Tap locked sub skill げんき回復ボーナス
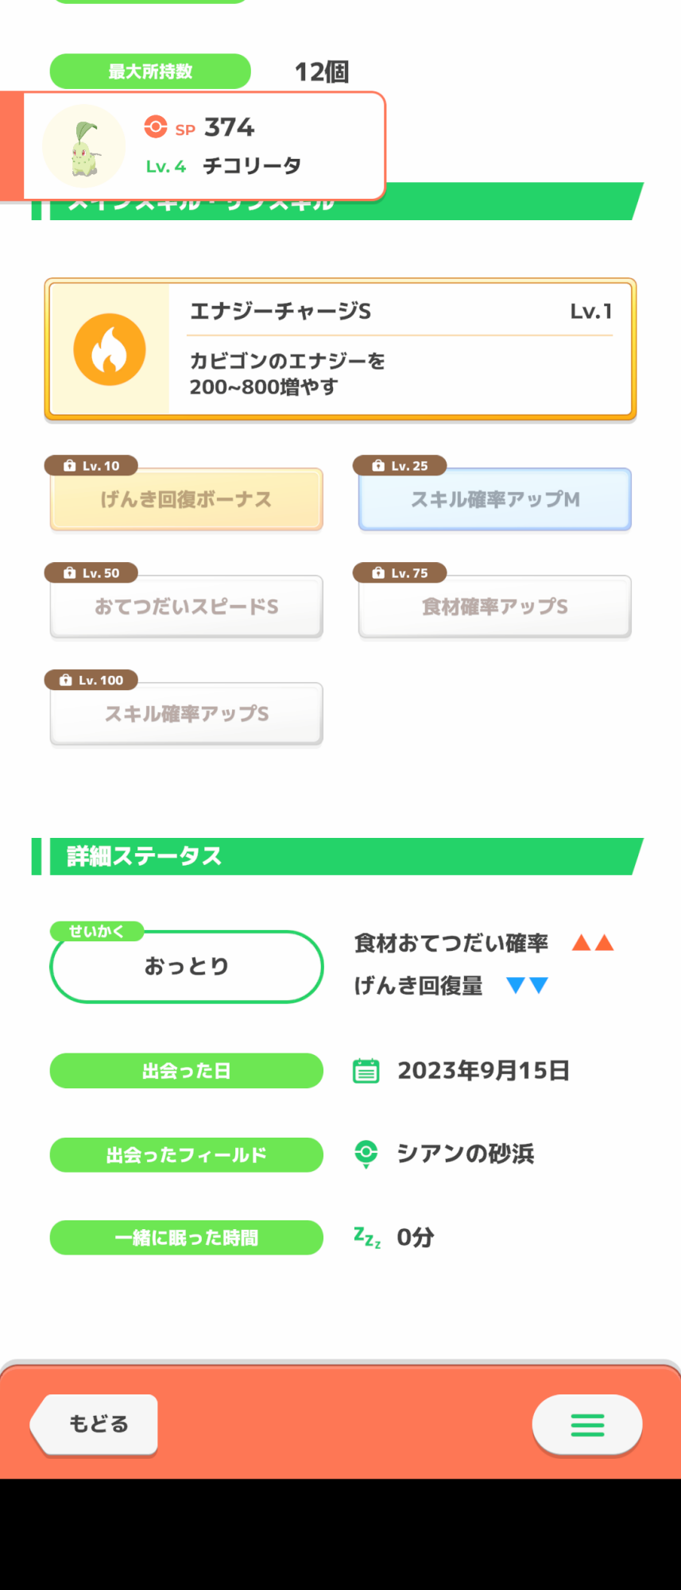Screen dimensions: 681x1590 [186, 499]
